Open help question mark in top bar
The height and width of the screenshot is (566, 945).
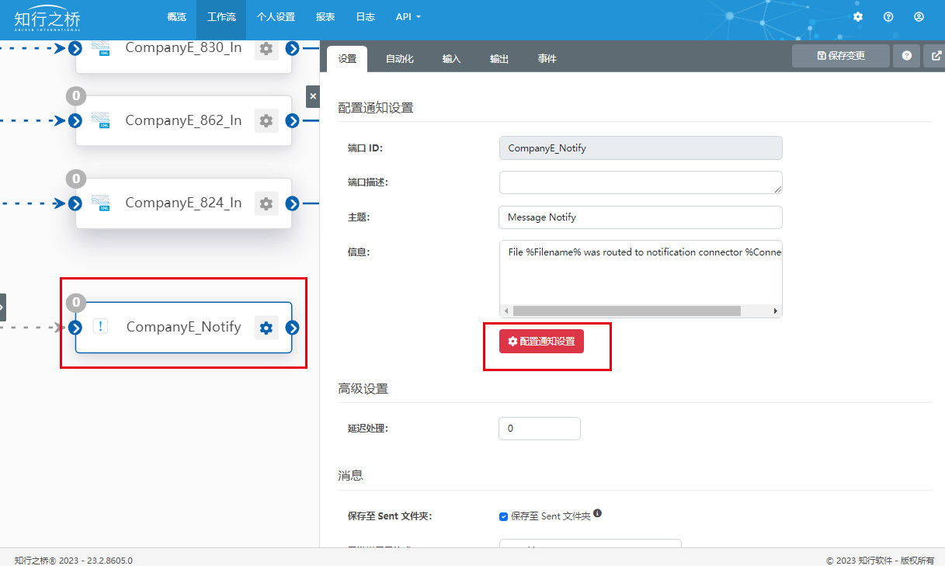click(888, 16)
